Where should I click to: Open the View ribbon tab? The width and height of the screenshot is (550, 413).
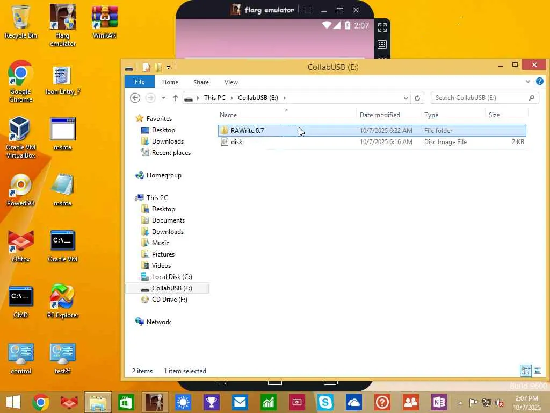pos(231,82)
